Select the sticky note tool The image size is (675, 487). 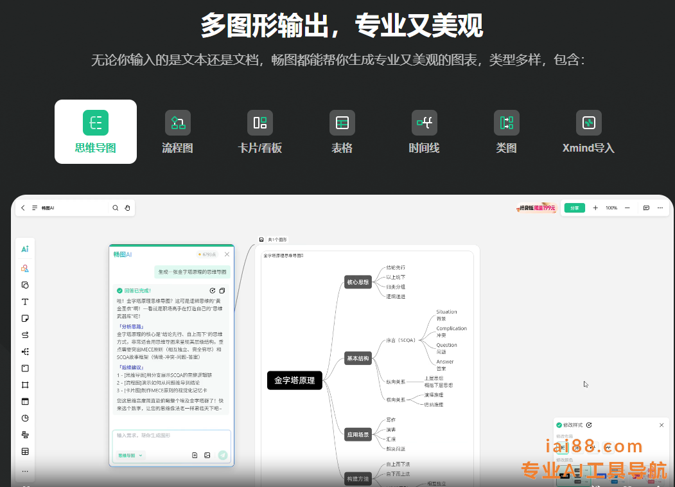click(x=25, y=318)
